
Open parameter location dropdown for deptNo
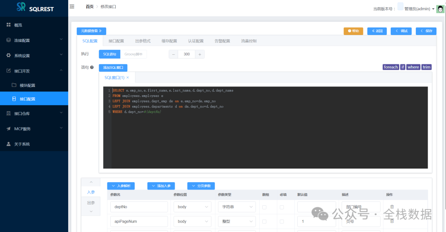[192, 207]
